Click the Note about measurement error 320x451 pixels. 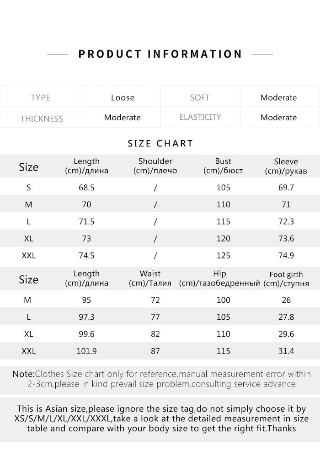[x=160, y=379]
